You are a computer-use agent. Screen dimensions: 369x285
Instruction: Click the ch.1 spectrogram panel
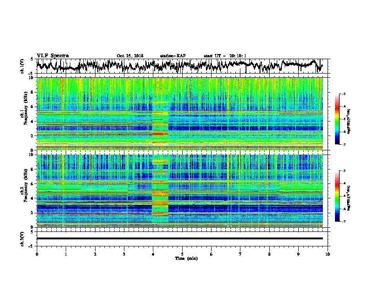point(180,114)
